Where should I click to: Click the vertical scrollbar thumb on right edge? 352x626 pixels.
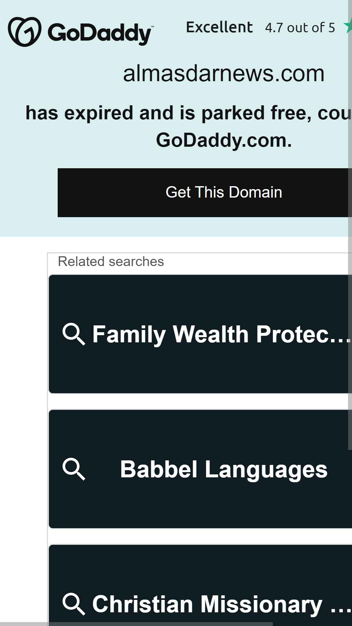coord(350,225)
